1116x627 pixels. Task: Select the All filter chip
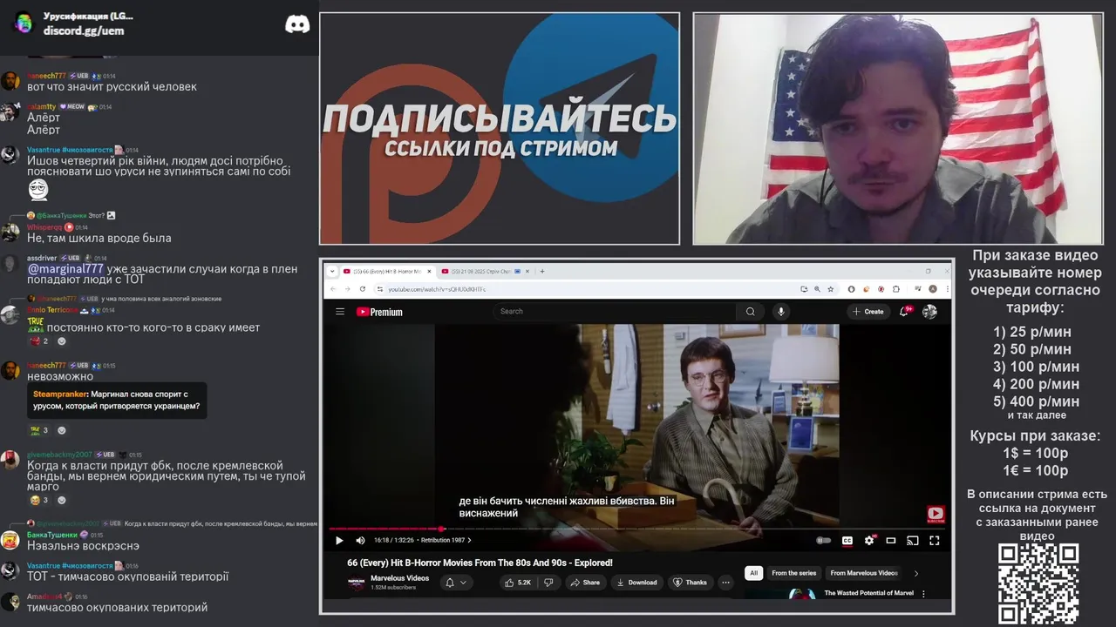tap(753, 573)
